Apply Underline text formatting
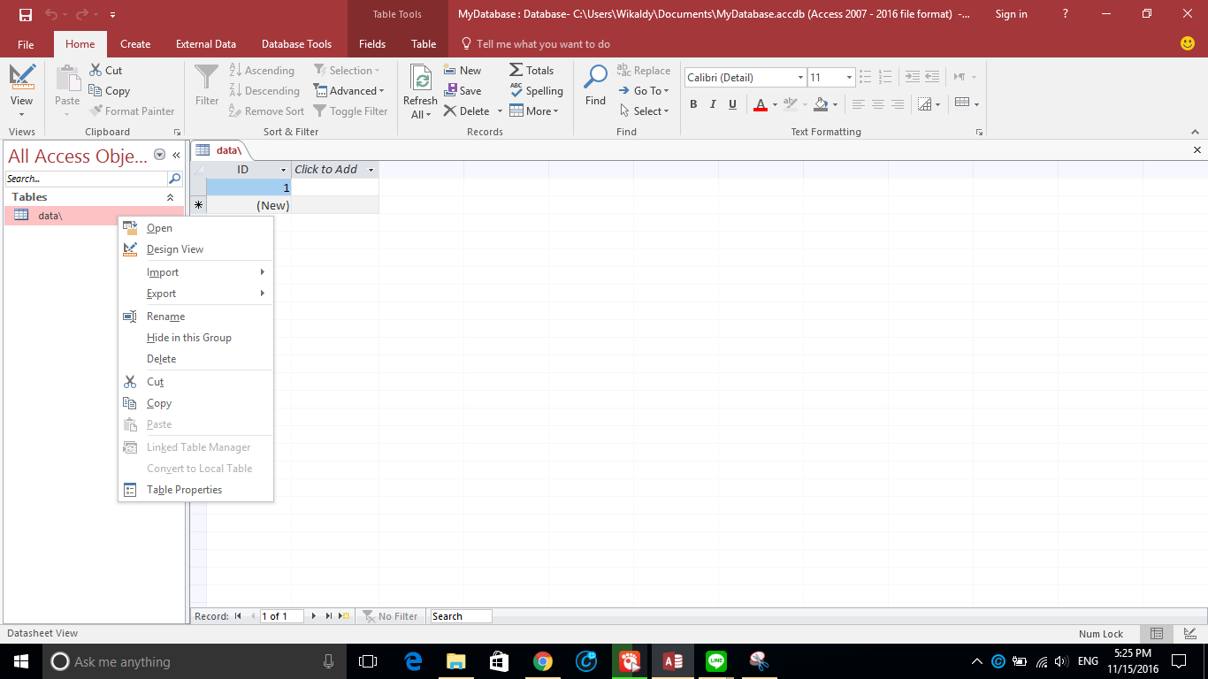 (x=732, y=104)
